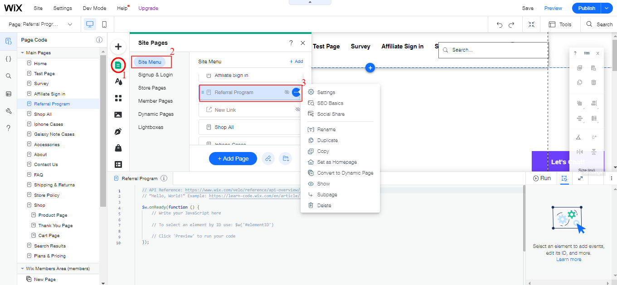Select Store Pages tab
Viewport: 617px width, 285px height.
click(x=152, y=88)
